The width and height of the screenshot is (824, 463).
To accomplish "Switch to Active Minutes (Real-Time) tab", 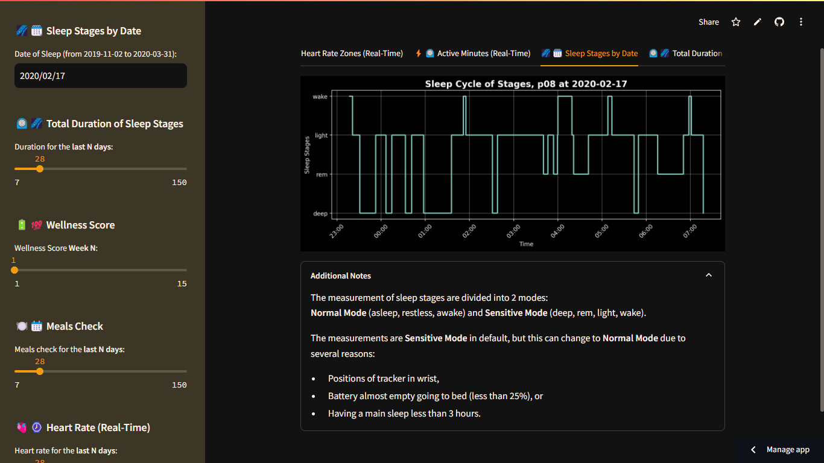I will pyautogui.click(x=473, y=53).
